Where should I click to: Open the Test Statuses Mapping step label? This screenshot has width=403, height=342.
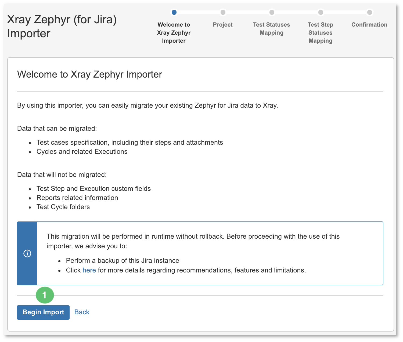point(272,29)
